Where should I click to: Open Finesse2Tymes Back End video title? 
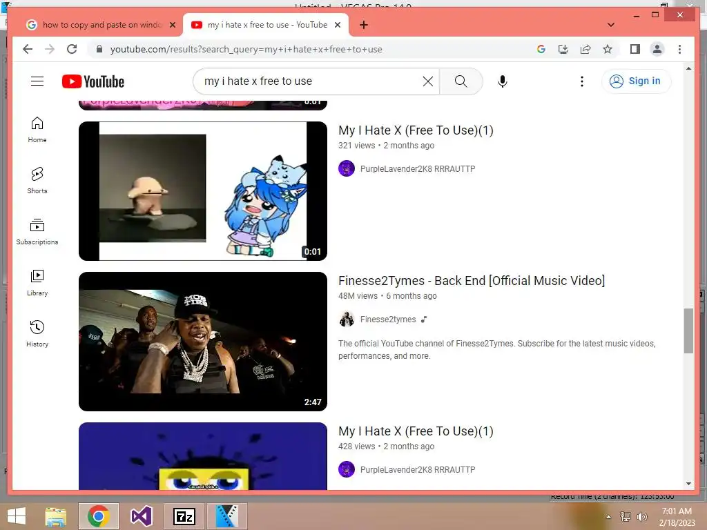472,281
